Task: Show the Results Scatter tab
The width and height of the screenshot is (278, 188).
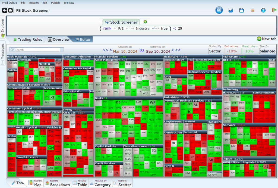Action: (122, 183)
